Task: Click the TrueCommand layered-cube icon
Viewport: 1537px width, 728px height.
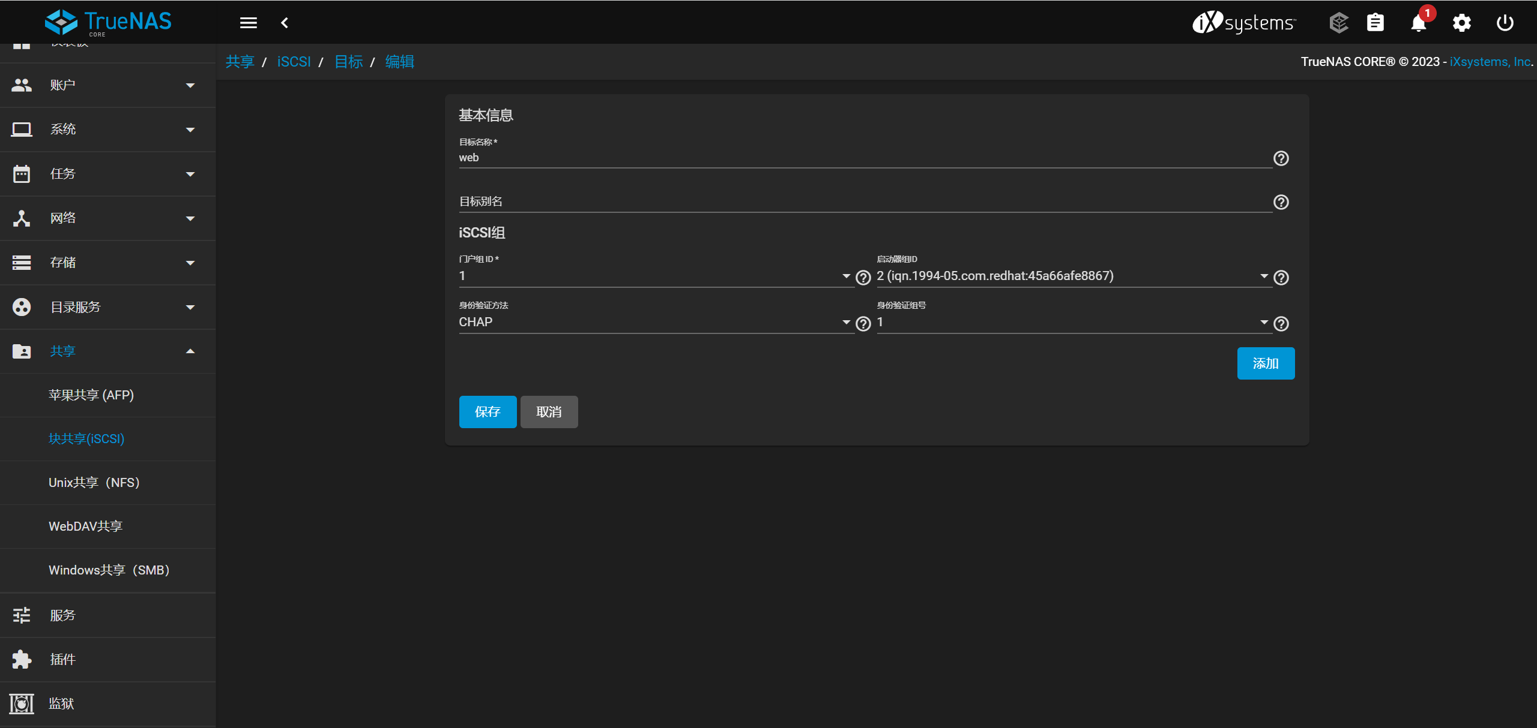Action: (1338, 23)
